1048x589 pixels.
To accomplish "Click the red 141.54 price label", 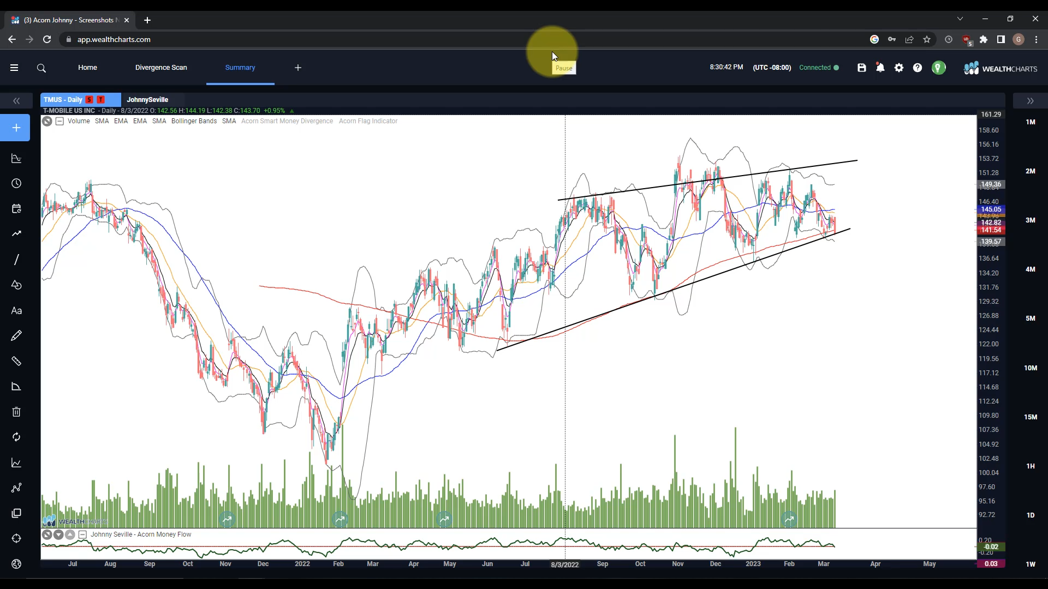I will tap(991, 230).
